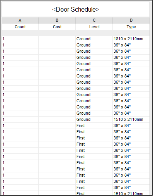This screenshot has height=196, width=153.
Task: Click the Door Schedule title cell
Action: (76, 9)
